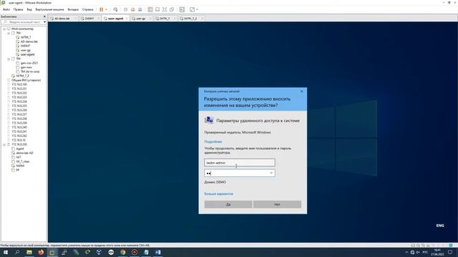This screenshot has height=257, width=458.
Task: Select gen-new VM in library
Action: coord(26,67)
